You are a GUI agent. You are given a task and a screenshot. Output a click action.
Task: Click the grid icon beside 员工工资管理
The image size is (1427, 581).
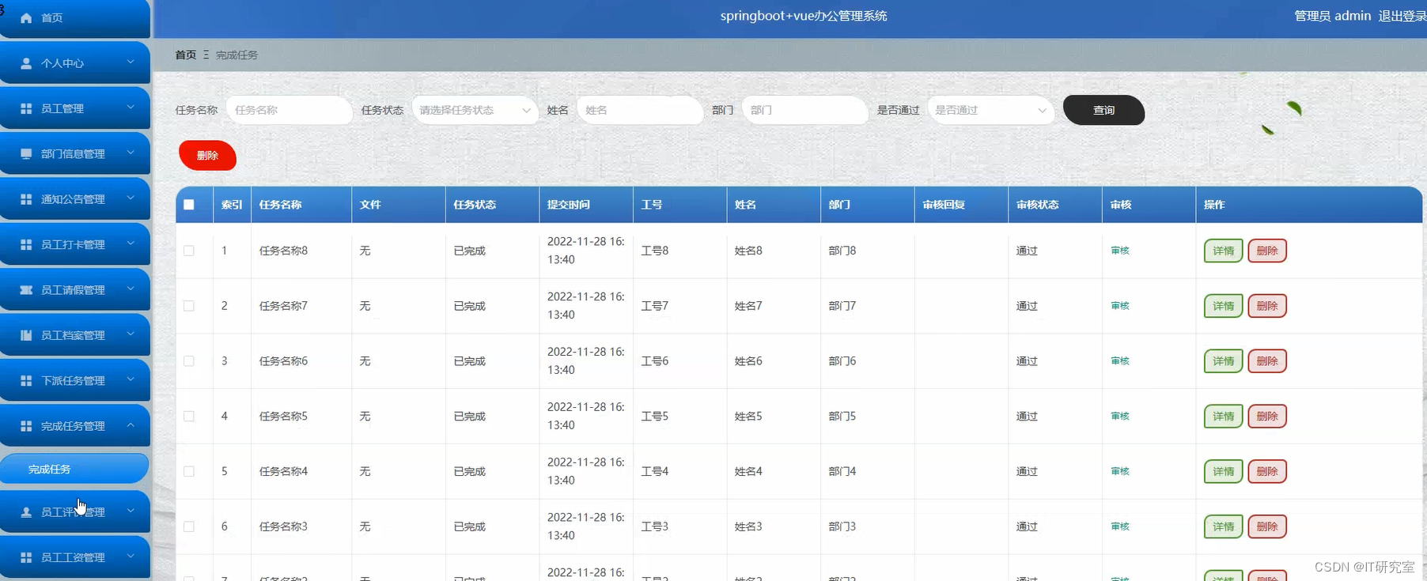click(26, 557)
